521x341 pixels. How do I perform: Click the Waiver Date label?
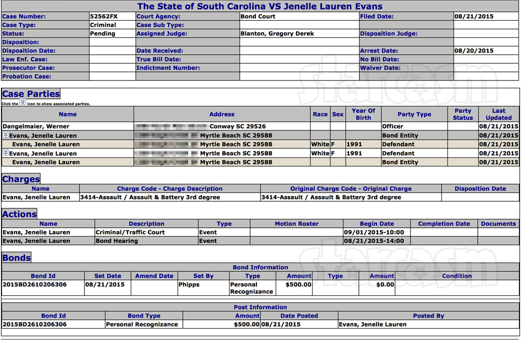pos(380,68)
